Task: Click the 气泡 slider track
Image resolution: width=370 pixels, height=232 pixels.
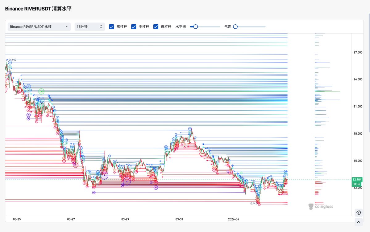Action: pos(250,27)
